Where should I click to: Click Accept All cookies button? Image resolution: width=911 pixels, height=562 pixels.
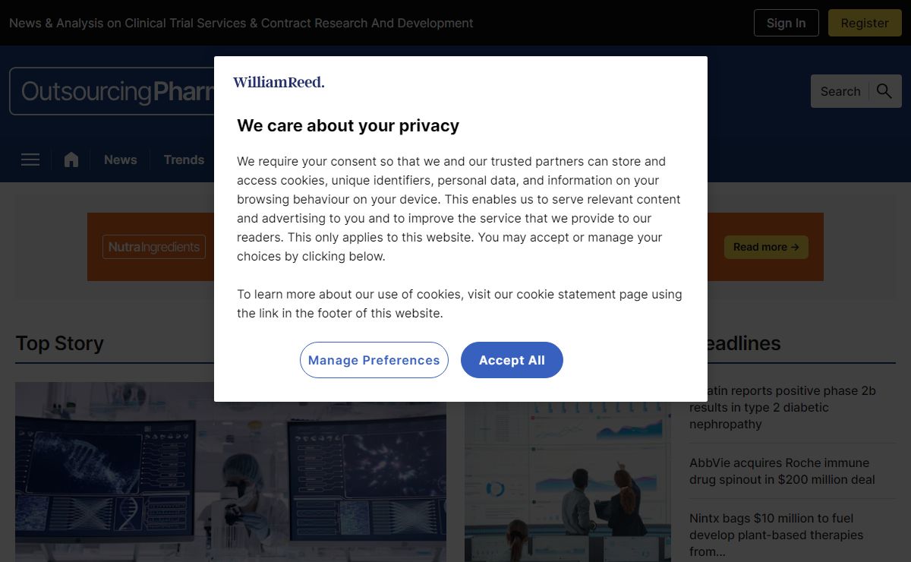(x=512, y=360)
